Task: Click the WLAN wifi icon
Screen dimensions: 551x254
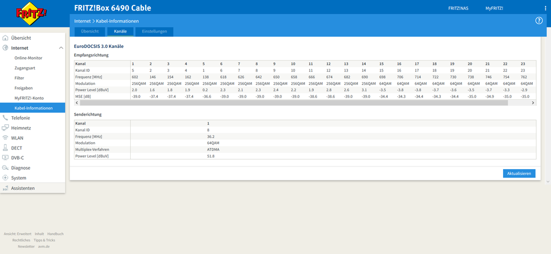Action: [6, 138]
